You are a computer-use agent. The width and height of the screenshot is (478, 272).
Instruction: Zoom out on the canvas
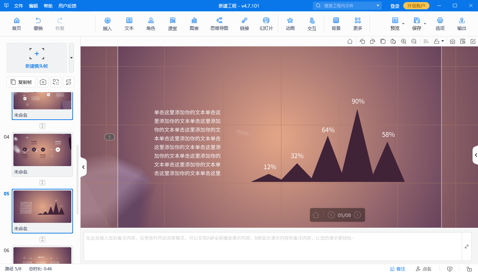click(414, 41)
